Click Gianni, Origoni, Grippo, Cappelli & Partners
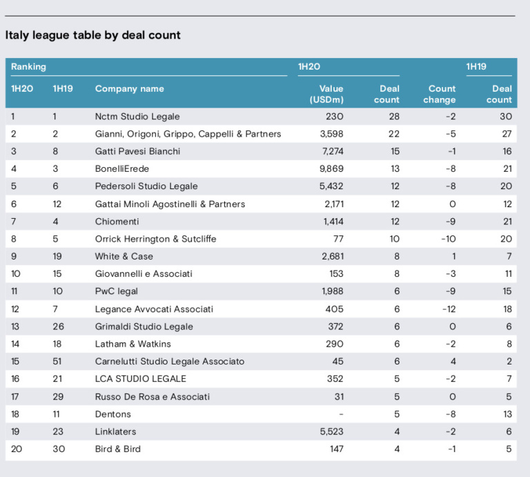The width and height of the screenshot is (530, 477). pos(188,134)
